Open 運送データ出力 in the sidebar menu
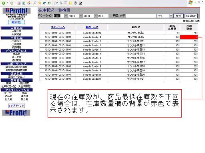The image size is (205, 153). (x=16, y=76)
